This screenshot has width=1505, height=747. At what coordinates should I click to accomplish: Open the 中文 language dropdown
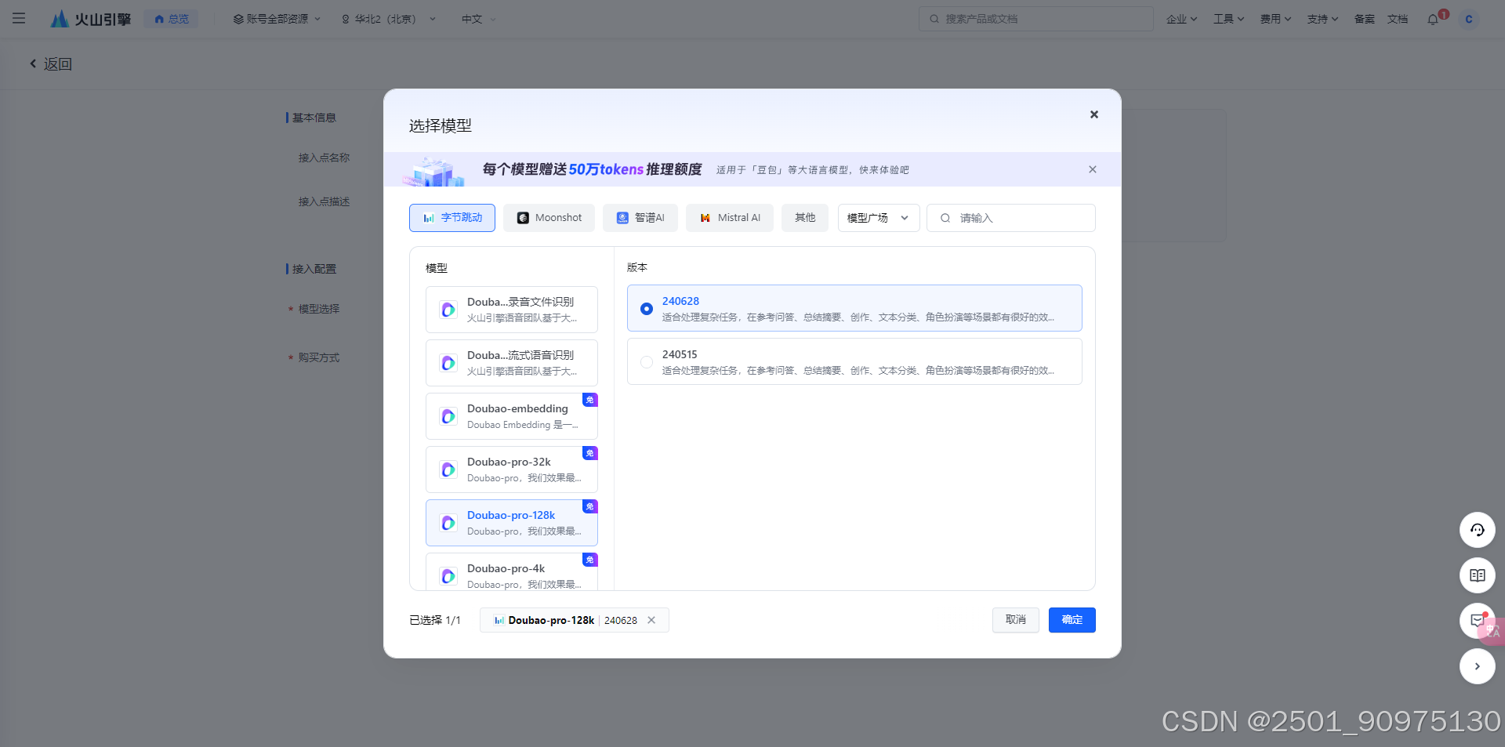pos(478,19)
